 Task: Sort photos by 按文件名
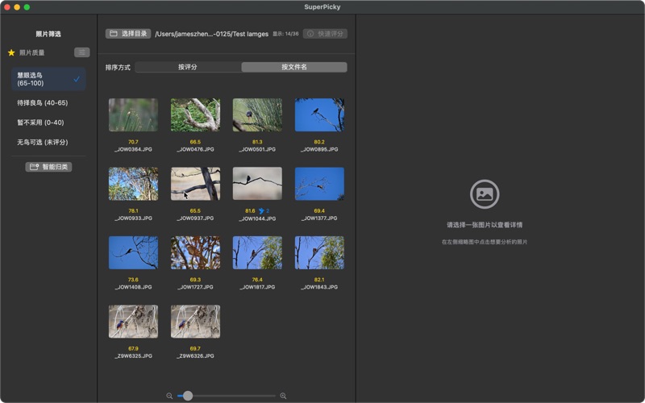[294, 67]
